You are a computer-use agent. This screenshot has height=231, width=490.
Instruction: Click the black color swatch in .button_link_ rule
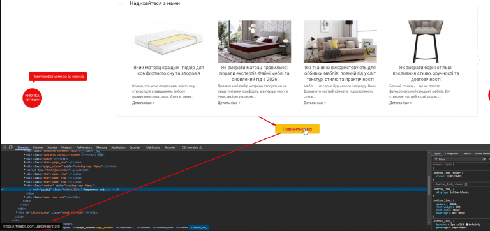click(x=448, y=204)
